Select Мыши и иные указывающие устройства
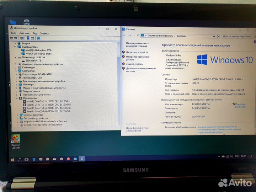 (44, 88)
